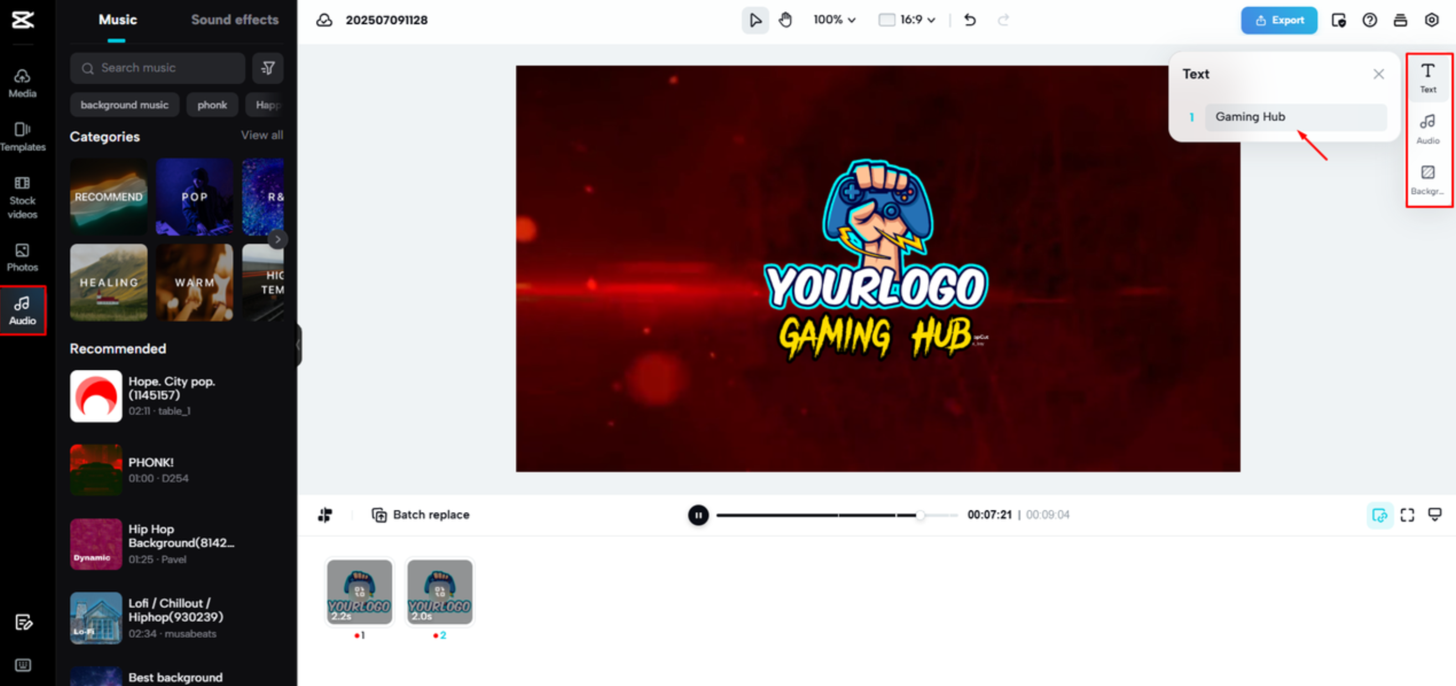Click the Batch replace button

pos(420,515)
